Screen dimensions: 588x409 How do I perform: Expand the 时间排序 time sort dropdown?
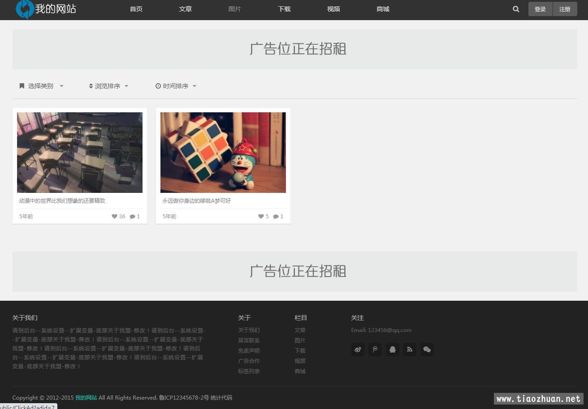pos(176,86)
